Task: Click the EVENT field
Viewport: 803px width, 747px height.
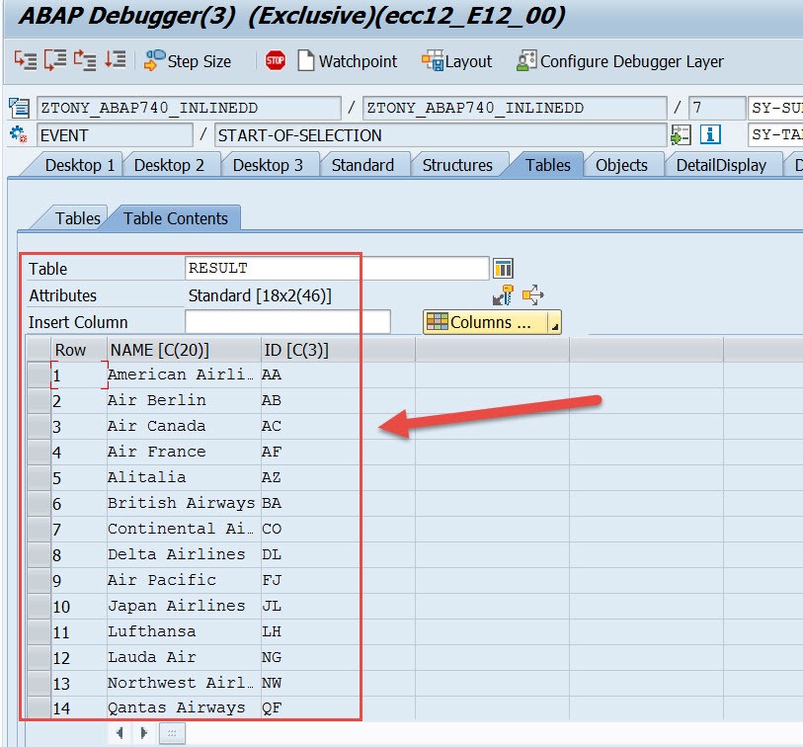Action: 115,135
